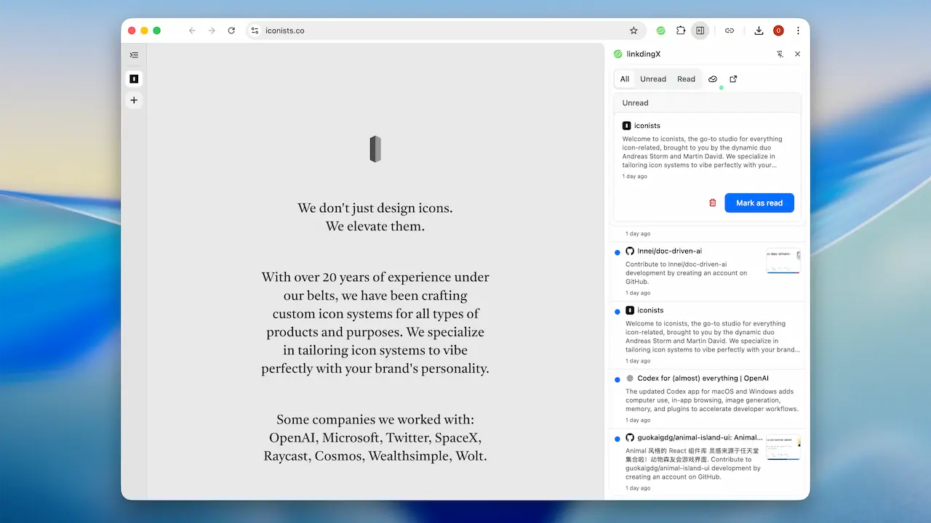Open the iconists bookmark in the list
The image size is (931, 523).
click(651, 310)
